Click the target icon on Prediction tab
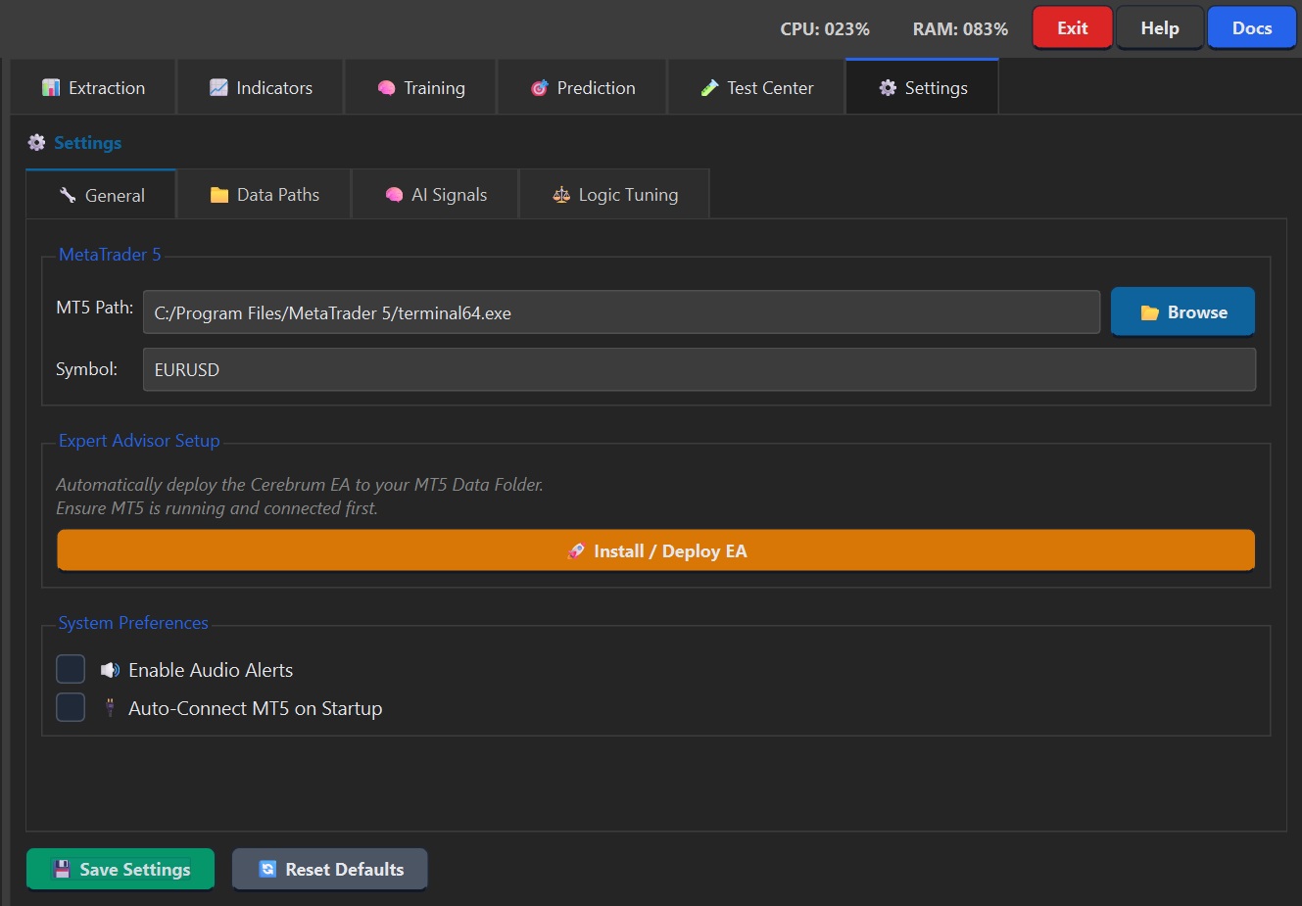Image resolution: width=1302 pixels, height=906 pixels. coord(539,88)
